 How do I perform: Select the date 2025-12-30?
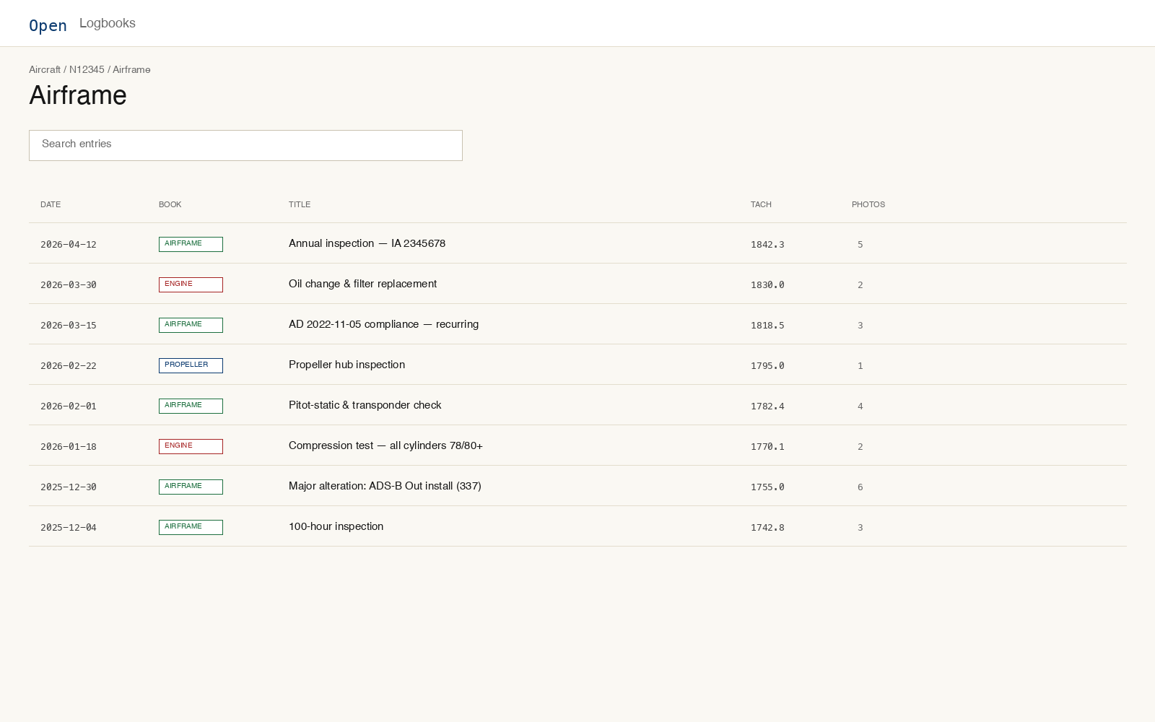69,487
